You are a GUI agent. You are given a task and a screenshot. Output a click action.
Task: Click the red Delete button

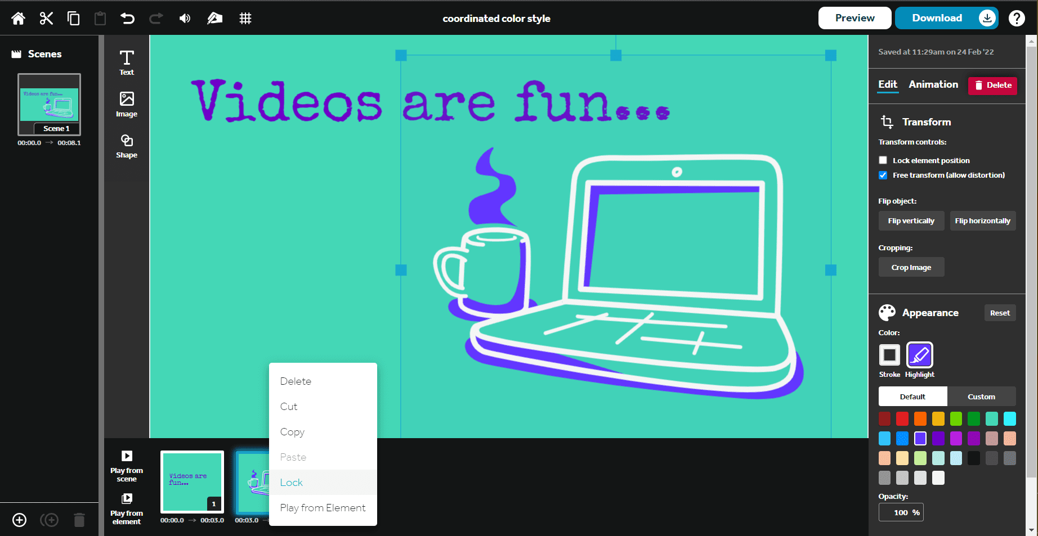[993, 85]
